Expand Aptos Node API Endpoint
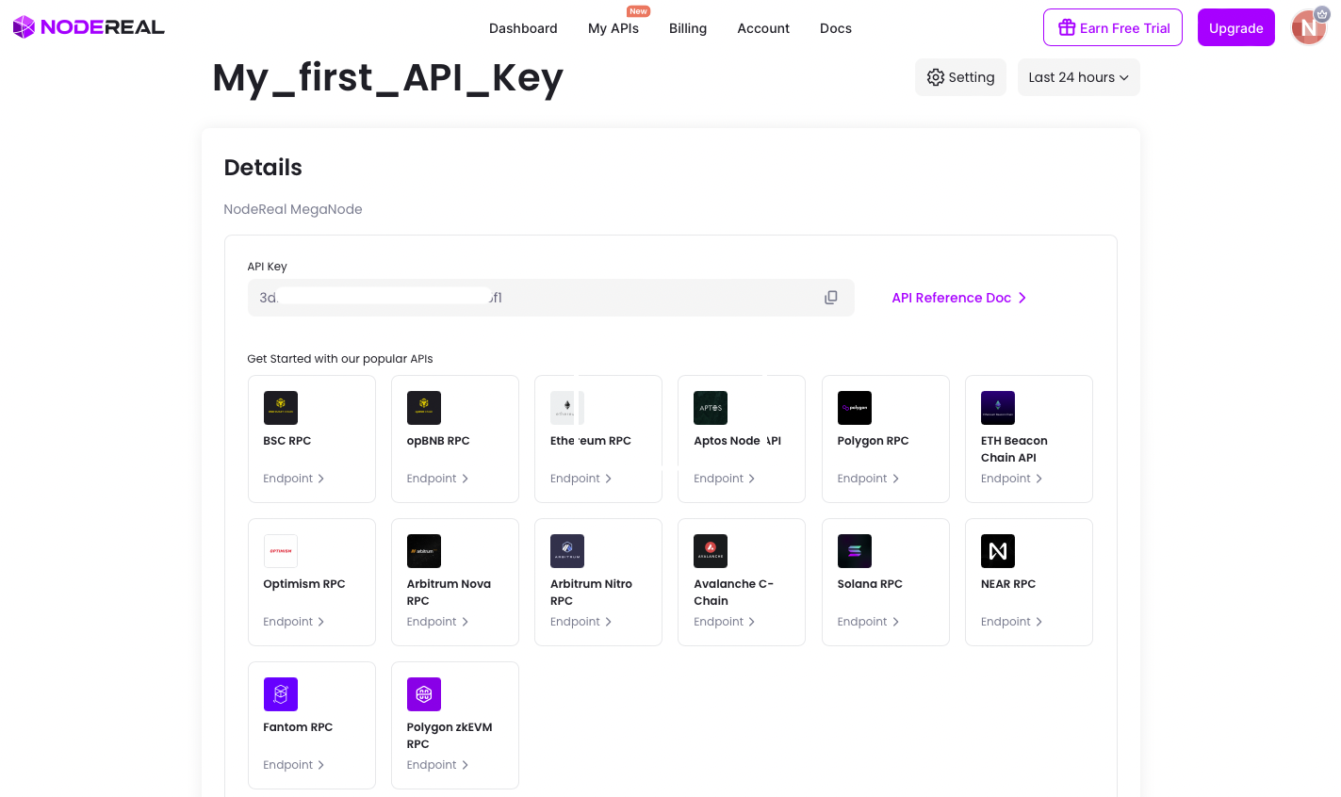Image resolution: width=1341 pixels, height=797 pixels. pyautogui.click(x=725, y=479)
